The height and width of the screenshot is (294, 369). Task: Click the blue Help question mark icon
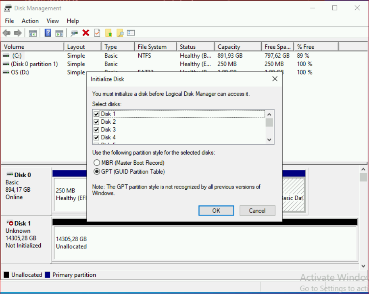[48, 33]
